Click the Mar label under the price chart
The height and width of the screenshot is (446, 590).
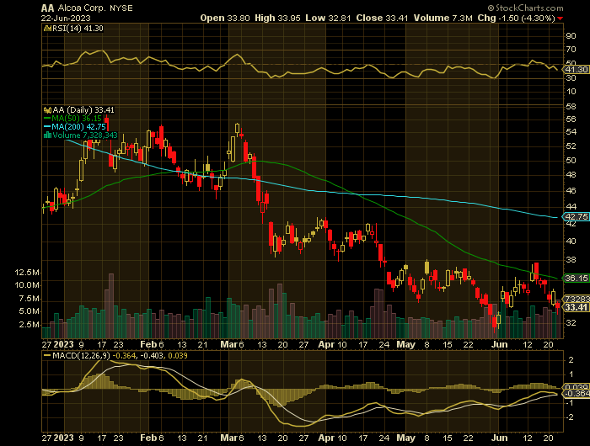click(x=228, y=344)
